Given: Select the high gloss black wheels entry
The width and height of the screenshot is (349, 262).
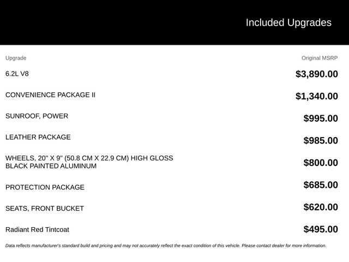Looking at the screenshot, I should (x=89, y=162).
